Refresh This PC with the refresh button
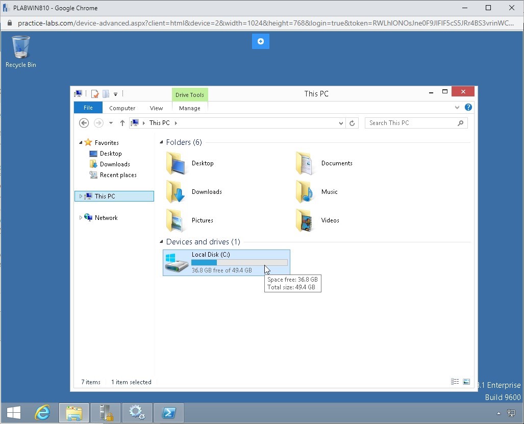 pyautogui.click(x=352, y=123)
